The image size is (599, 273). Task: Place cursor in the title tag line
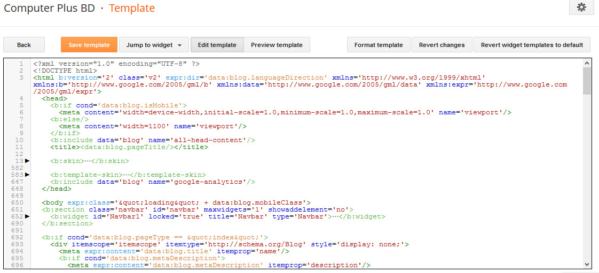point(129,147)
